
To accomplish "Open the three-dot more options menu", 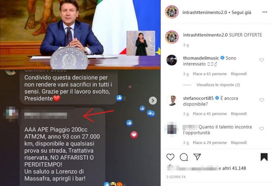I will pos(265,12).
